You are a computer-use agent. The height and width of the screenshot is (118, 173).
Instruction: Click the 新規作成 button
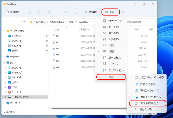click(14, 12)
